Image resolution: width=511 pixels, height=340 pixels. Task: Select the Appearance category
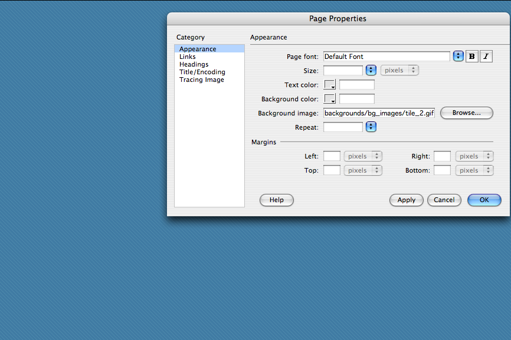[x=198, y=49]
